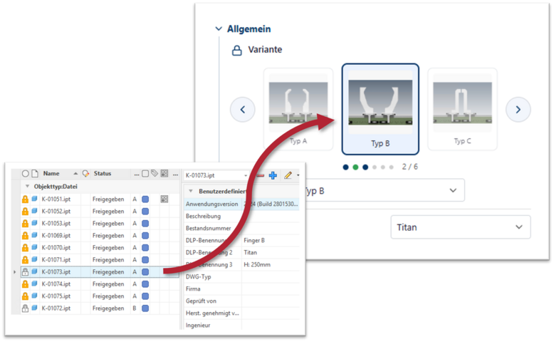The image size is (554, 342).
Task: Collapse the Allgemein section chevron
Action: (219, 28)
